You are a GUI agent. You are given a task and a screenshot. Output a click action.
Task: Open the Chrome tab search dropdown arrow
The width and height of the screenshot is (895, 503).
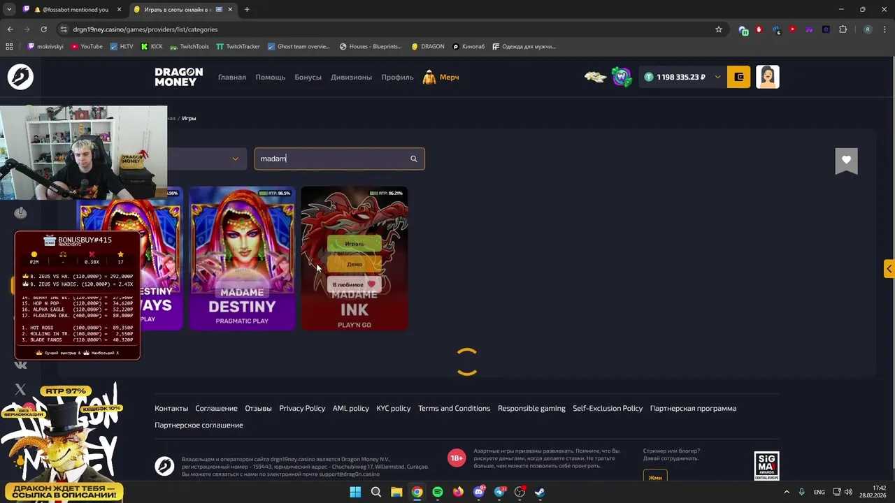[x=9, y=10]
